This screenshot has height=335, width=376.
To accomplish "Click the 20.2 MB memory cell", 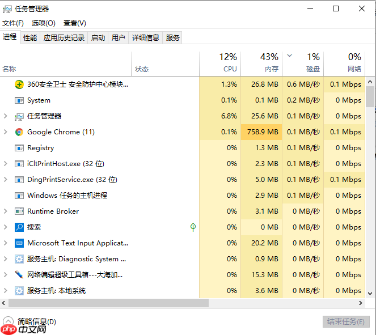I will click(x=261, y=243).
